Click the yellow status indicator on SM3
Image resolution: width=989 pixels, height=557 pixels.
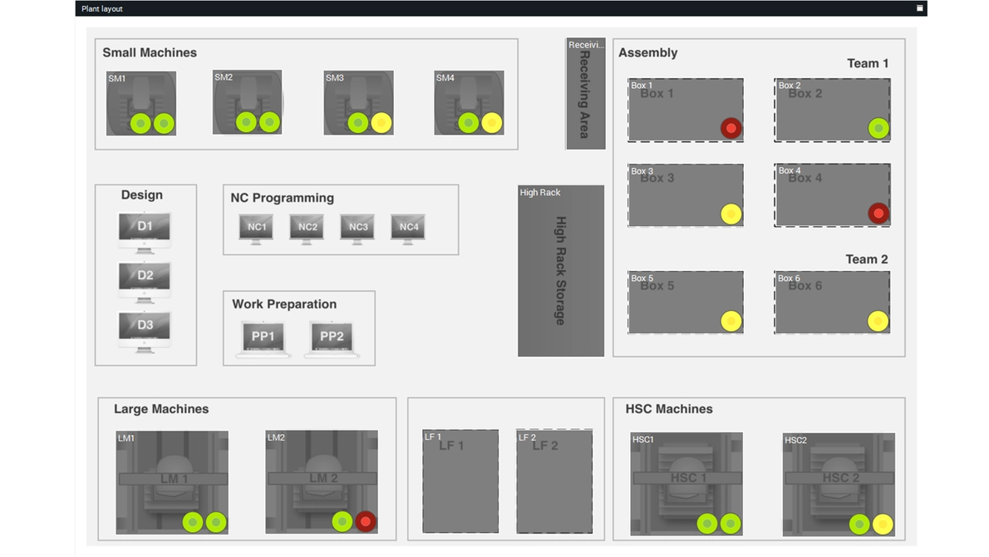[381, 123]
